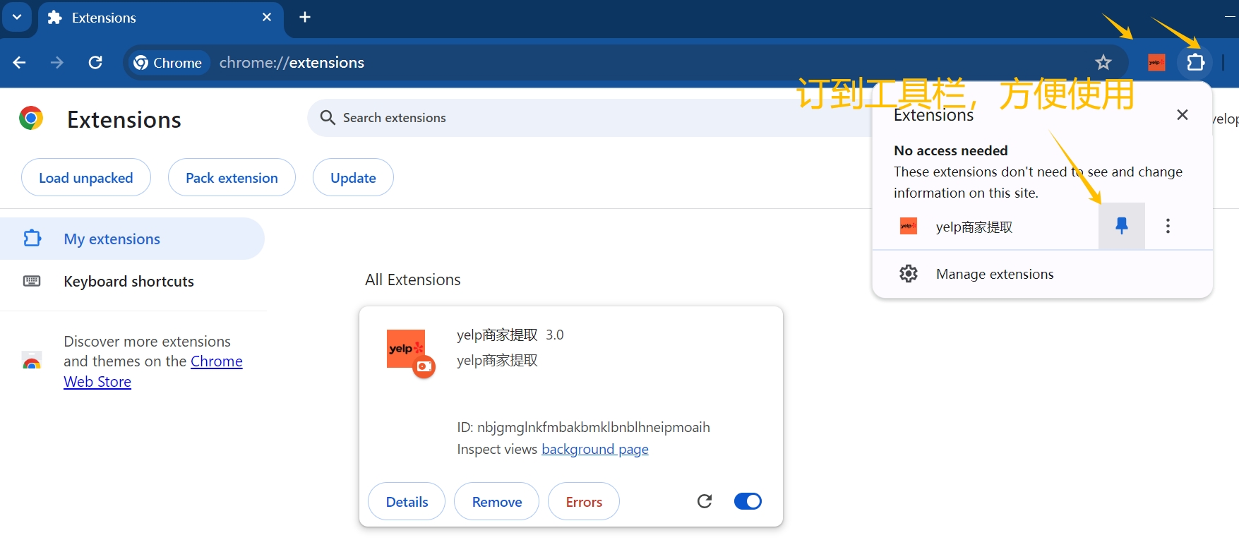Screen dimensions: 1239x540
Task: Open a new tab with plus button
Action: point(305,18)
